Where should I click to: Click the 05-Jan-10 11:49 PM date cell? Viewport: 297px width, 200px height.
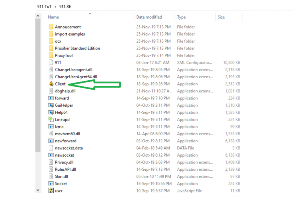coord(154,177)
